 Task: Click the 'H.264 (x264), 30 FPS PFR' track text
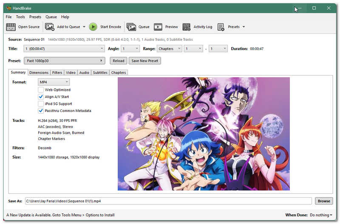pyautogui.click(x=57, y=120)
